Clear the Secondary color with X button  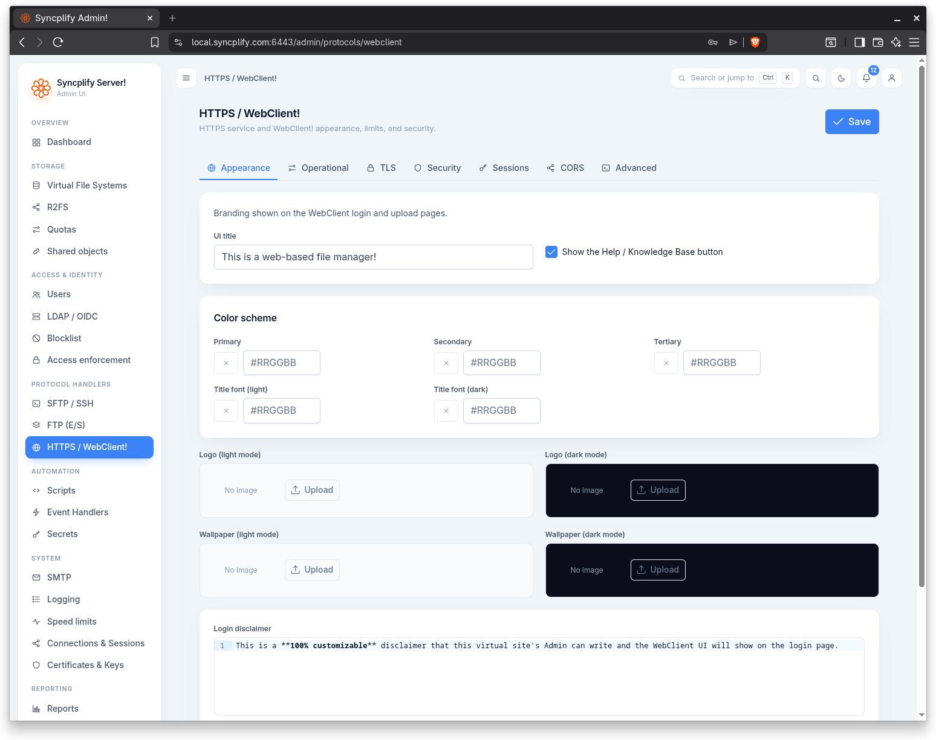click(446, 363)
